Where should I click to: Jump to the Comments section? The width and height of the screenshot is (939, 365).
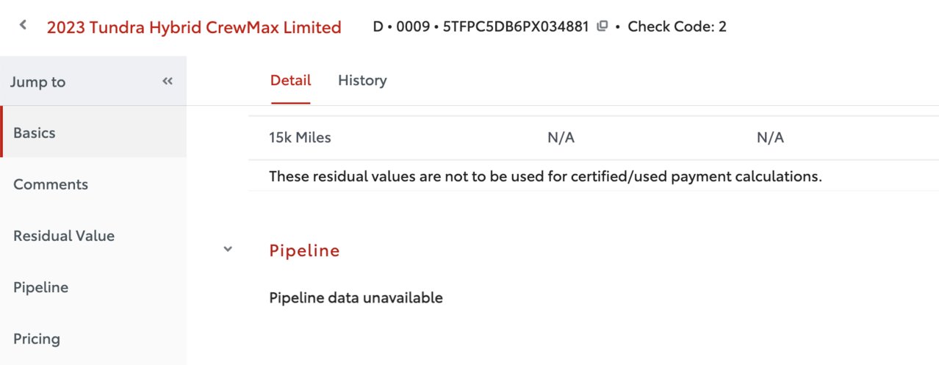[x=93, y=184]
